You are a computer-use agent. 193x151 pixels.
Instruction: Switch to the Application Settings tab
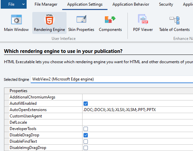click(85, 4)
